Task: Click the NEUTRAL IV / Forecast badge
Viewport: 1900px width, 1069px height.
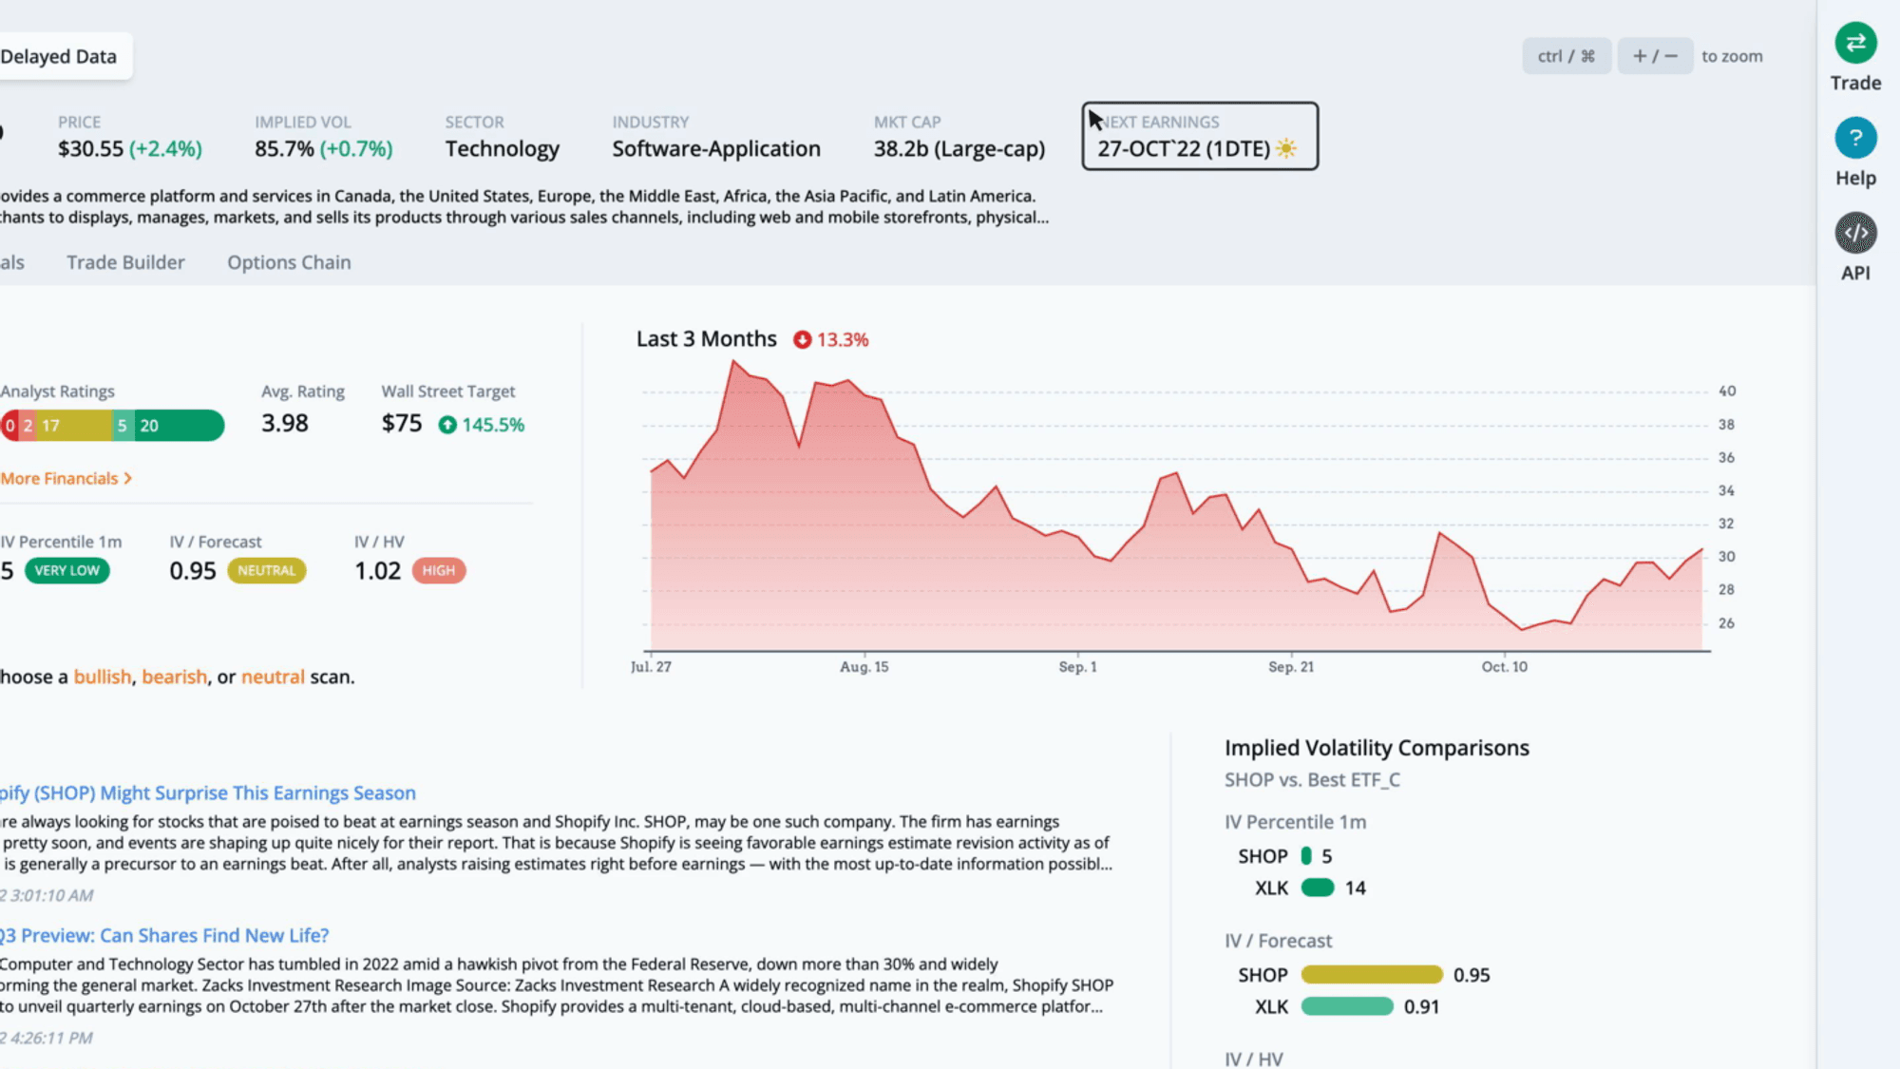Action: pos(267,570)
